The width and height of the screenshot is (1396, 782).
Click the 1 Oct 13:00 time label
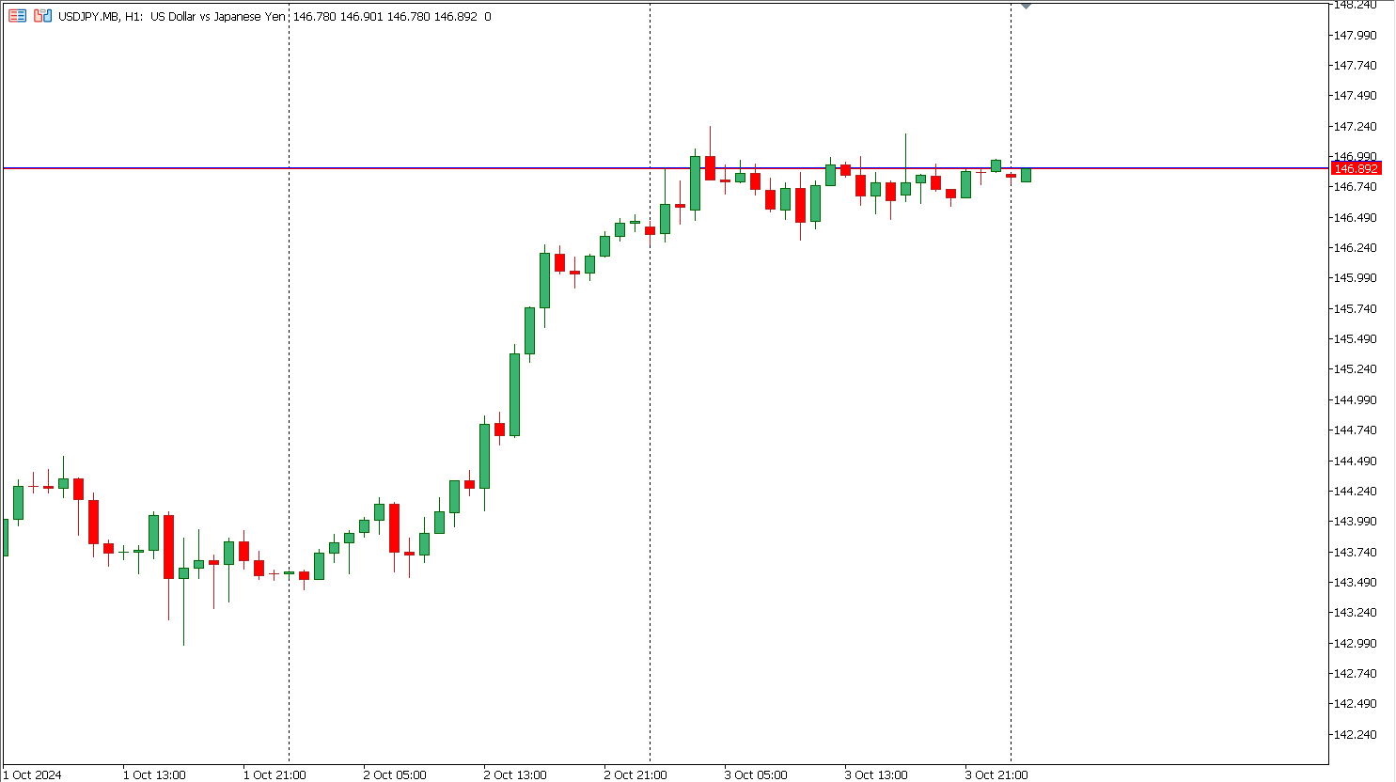(x=154, y=774)
